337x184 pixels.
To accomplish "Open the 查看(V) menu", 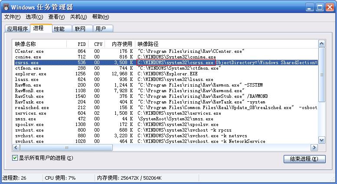I will pyautogui.click(x=56, y=17).
